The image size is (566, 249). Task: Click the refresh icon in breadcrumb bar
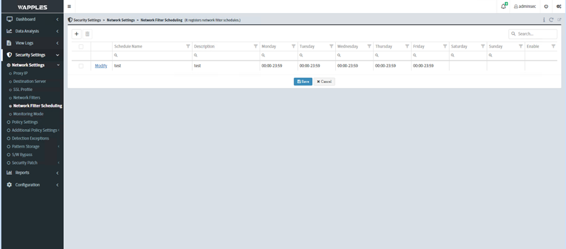coord(551,20)
